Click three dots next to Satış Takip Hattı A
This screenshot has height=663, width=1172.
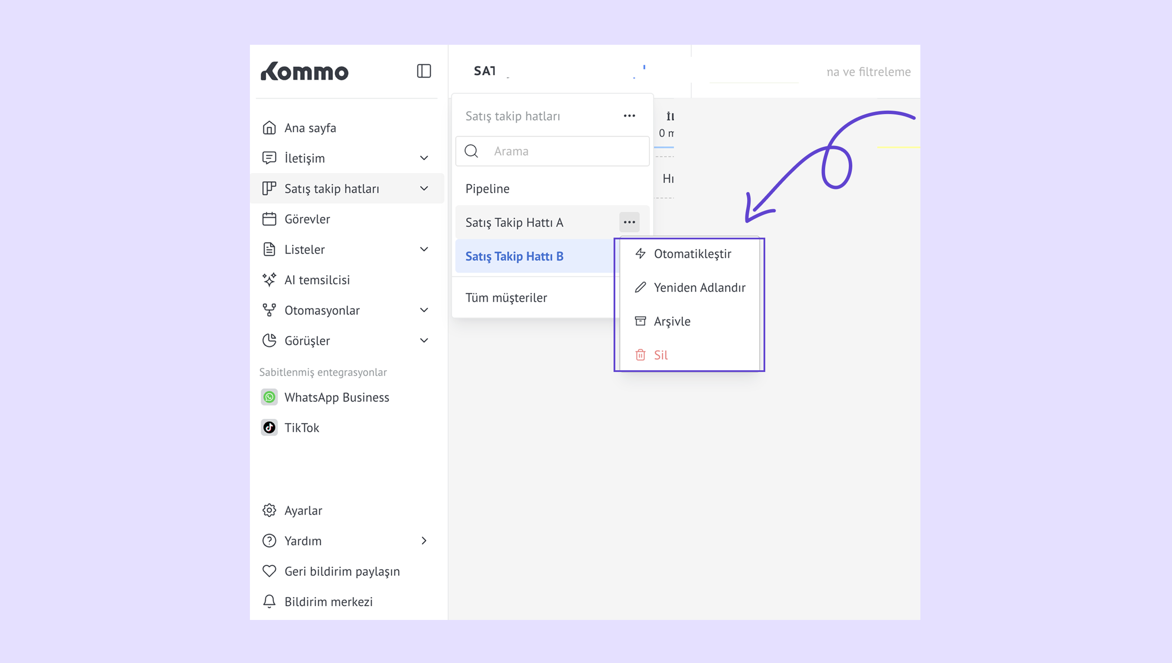pyautogui.click(x=629, y=222)
